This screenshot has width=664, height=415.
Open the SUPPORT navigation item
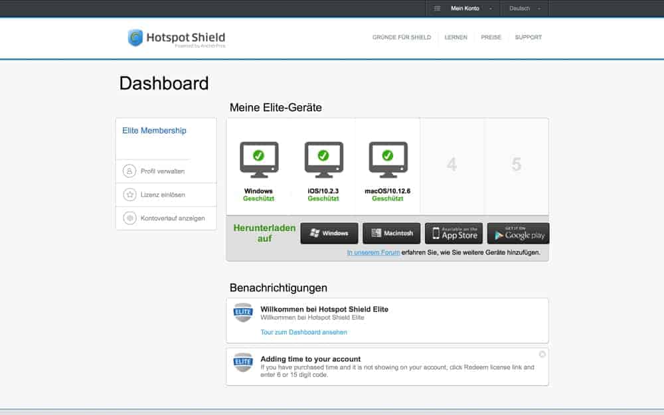pyautogui.click(x=528, y=37)
